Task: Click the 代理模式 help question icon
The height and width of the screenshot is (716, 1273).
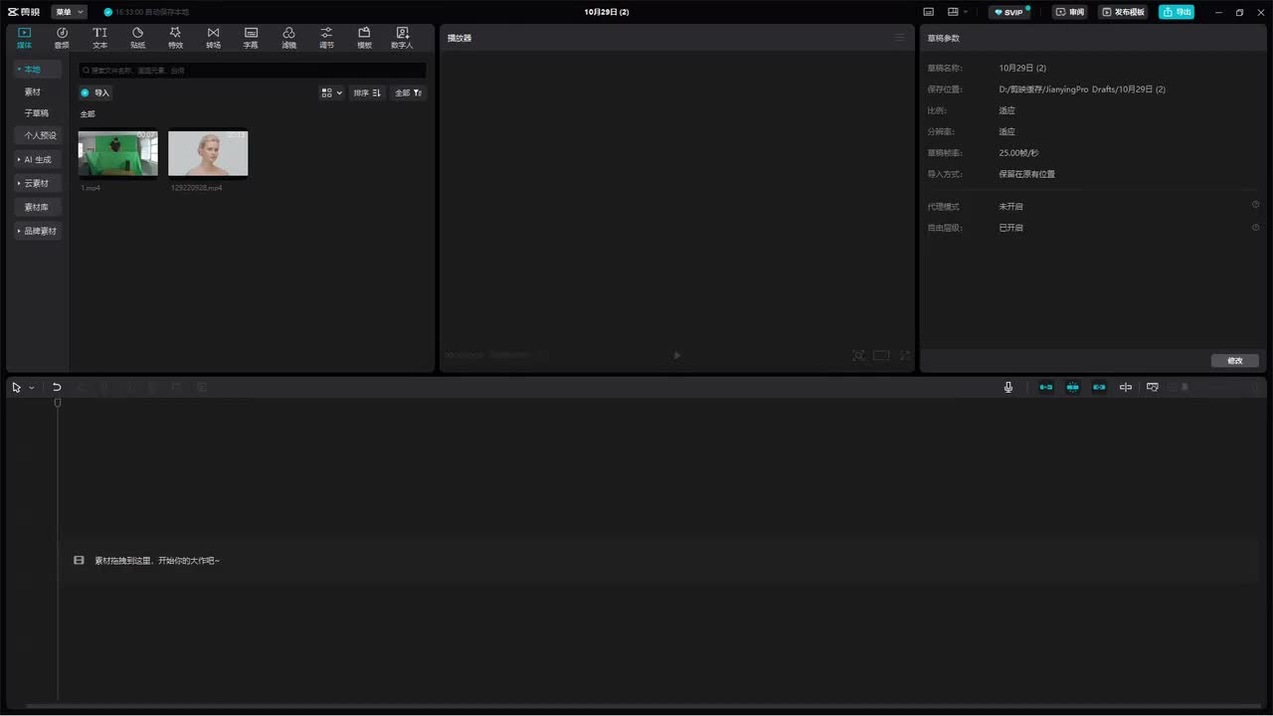Action: click(x=1255, y=205)
